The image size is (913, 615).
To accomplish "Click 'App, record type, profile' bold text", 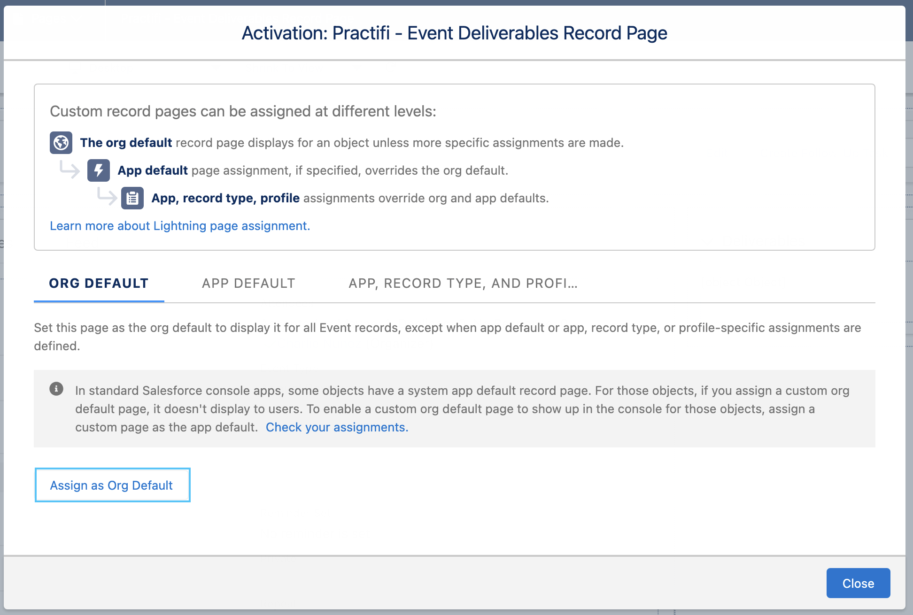I will (225, 198).
